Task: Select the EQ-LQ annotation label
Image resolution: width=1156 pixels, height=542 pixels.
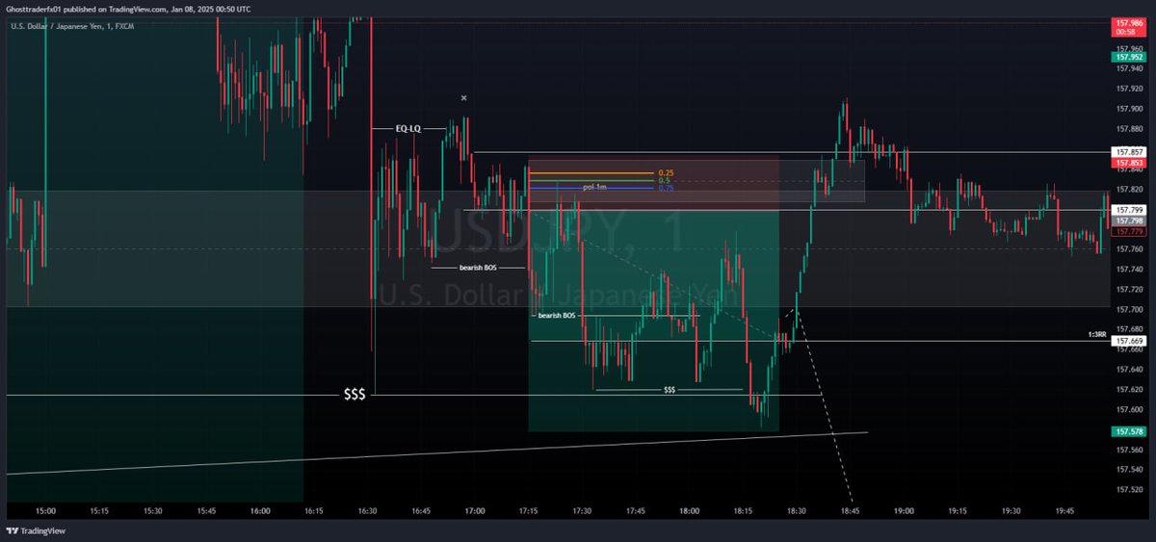Action: tap(407, 128)
